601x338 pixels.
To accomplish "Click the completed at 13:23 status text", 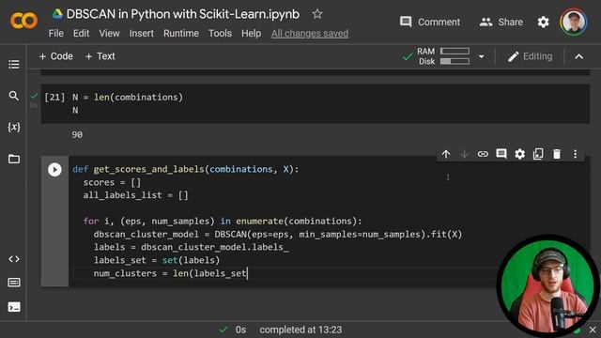I will point(300,330).
